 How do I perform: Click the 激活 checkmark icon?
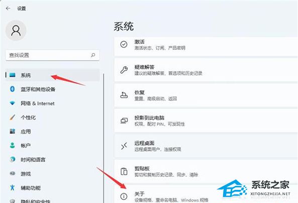tap(124, 45)
